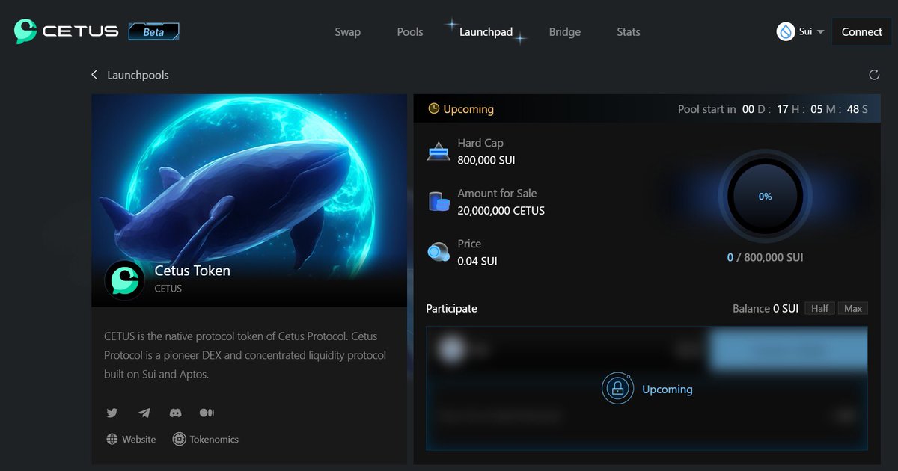Click the Half balance button
This screenshot has width=898, height=471.
click(x=819, y=308)
